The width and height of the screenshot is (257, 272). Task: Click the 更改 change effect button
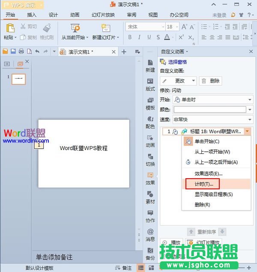(179, 81)
